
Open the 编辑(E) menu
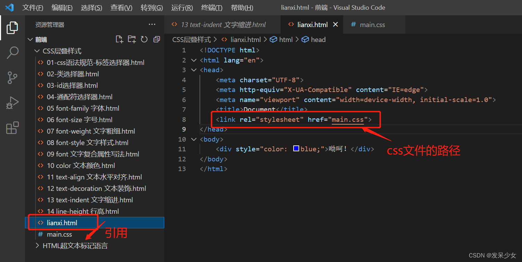pos(62,8)
